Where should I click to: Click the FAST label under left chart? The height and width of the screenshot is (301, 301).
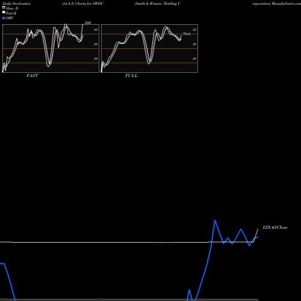click(x=32, y=75)
